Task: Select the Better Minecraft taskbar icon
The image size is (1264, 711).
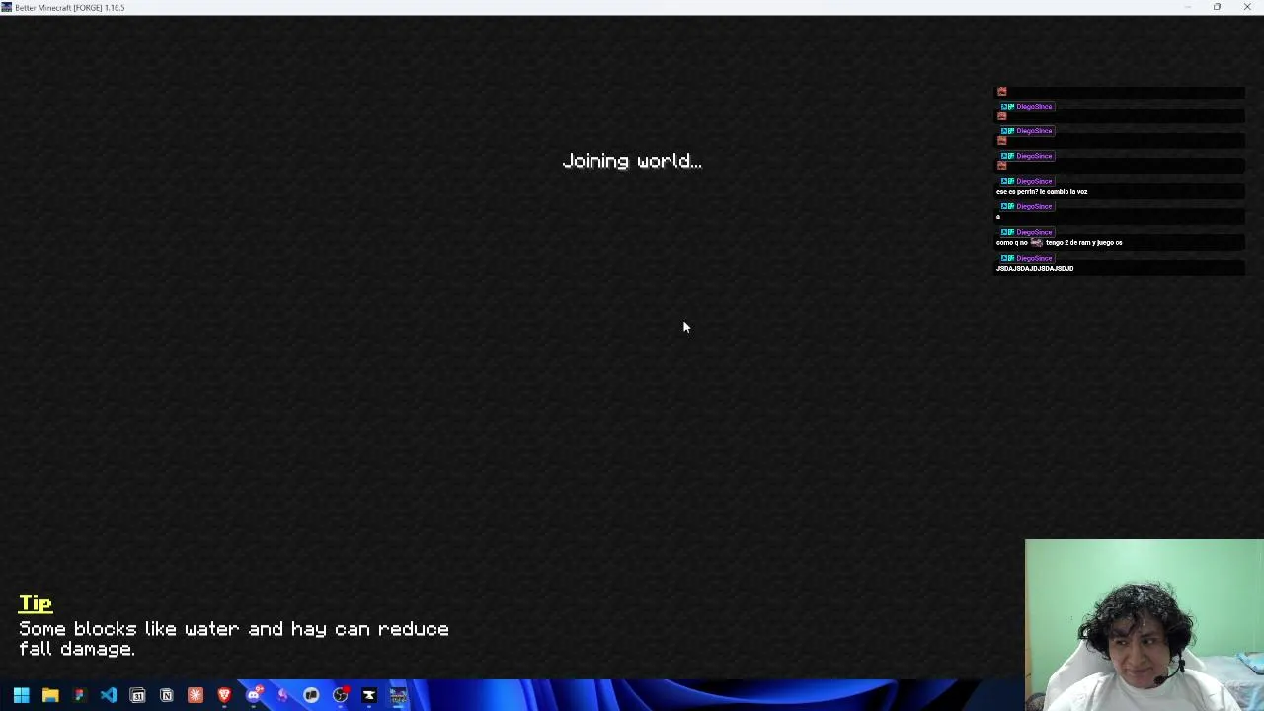Action: pyautogui.click(x=398, y=695)
